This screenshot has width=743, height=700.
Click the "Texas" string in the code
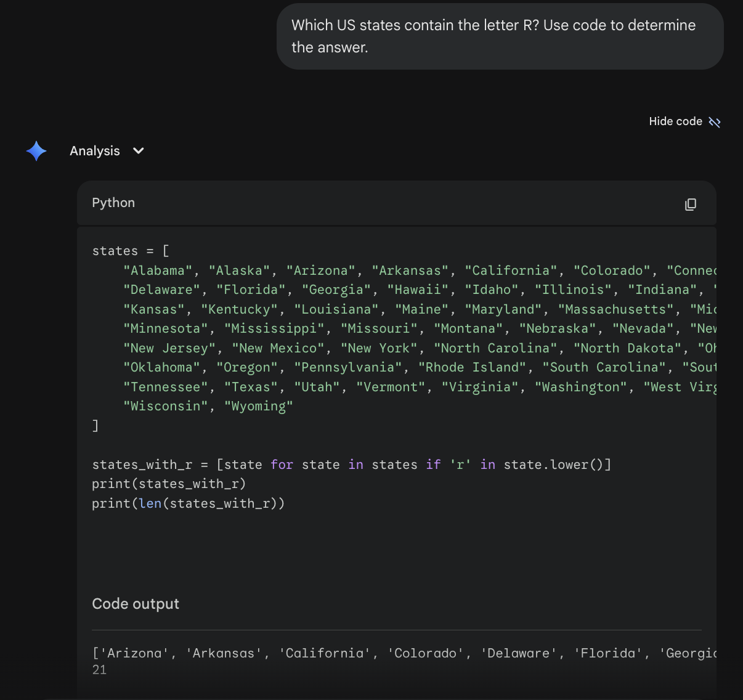point(251,387)
